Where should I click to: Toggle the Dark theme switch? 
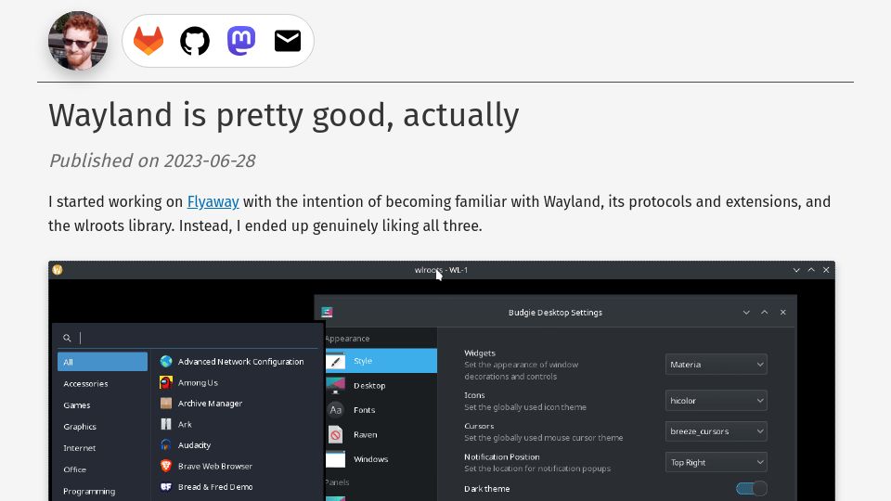coord(751,489)
